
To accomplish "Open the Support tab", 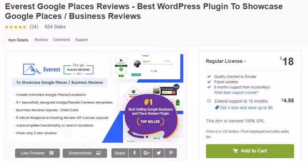I will [81, 40].
